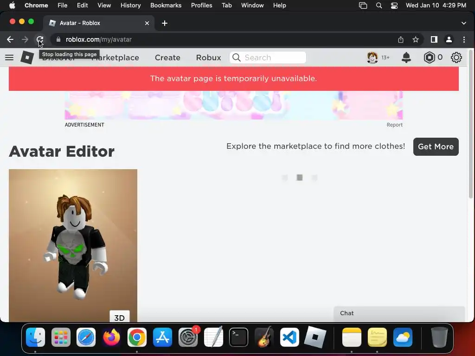Viewport: 475px width, 356px height.
Task: Launch Safari from the Dock
Action: coord(86,337)
